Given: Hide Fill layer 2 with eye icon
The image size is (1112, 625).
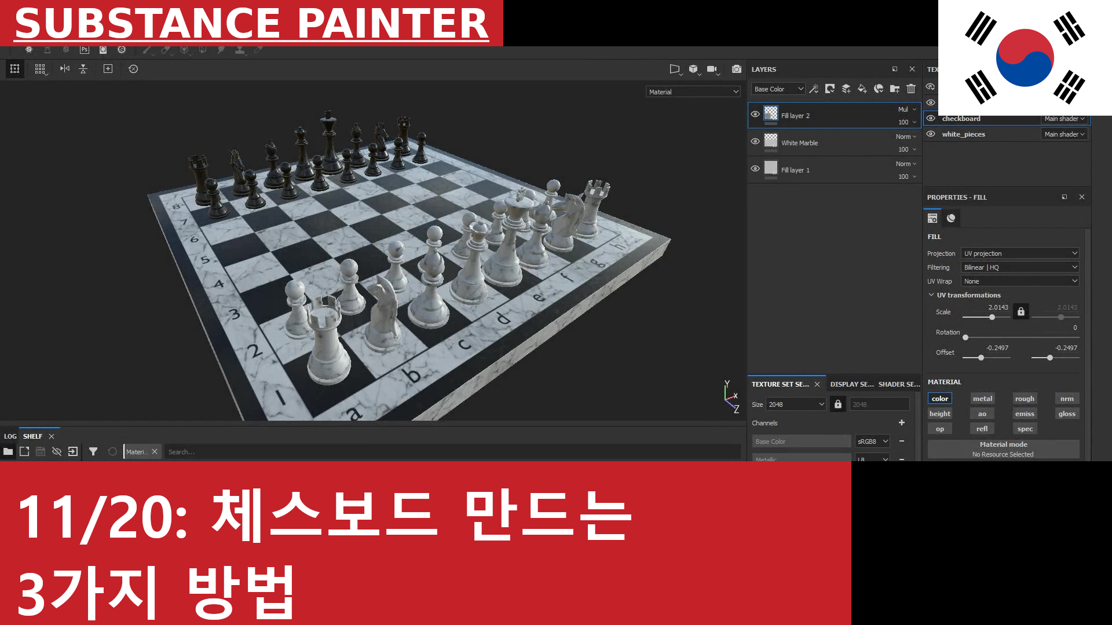Looking at the screenshot, I should pos(755,114).
